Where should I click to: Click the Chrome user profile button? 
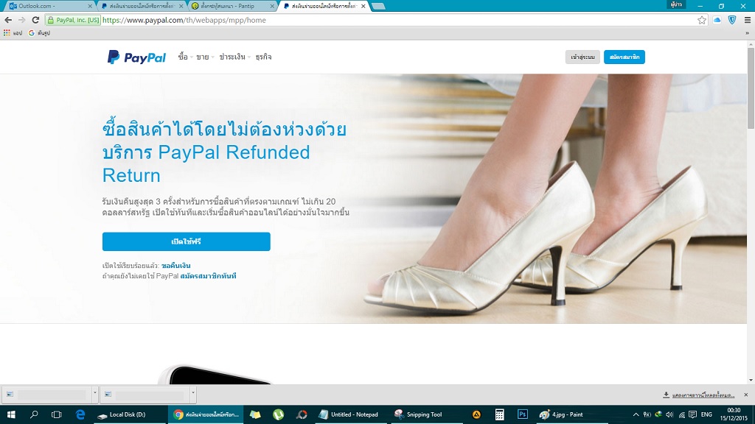pos(676,5)
